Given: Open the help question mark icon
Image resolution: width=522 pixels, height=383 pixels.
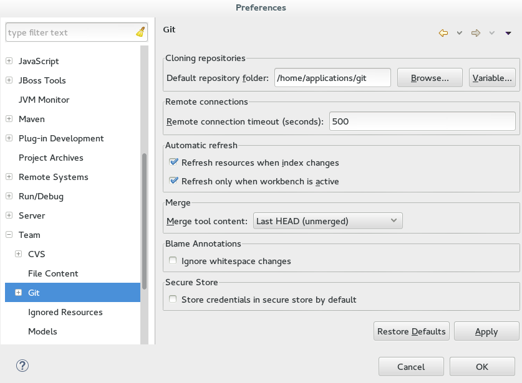Looking at the screenshot, I should (x=22, y=366).
